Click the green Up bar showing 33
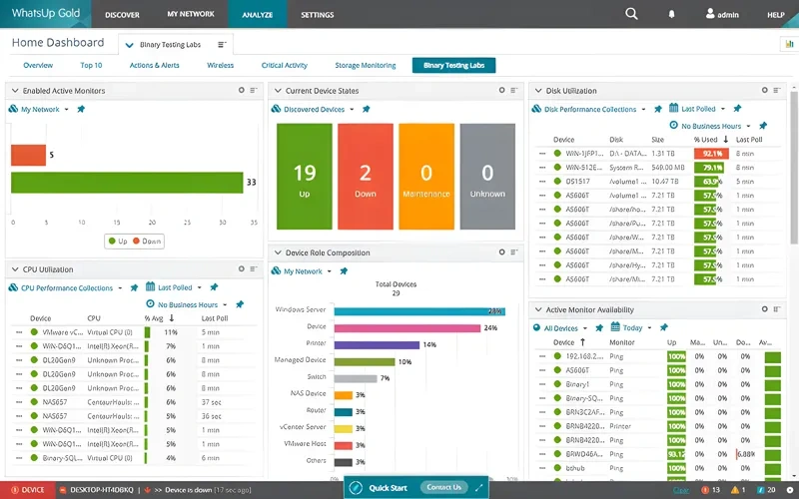Viewport: 799px width, 499px height. pos(127,183)
